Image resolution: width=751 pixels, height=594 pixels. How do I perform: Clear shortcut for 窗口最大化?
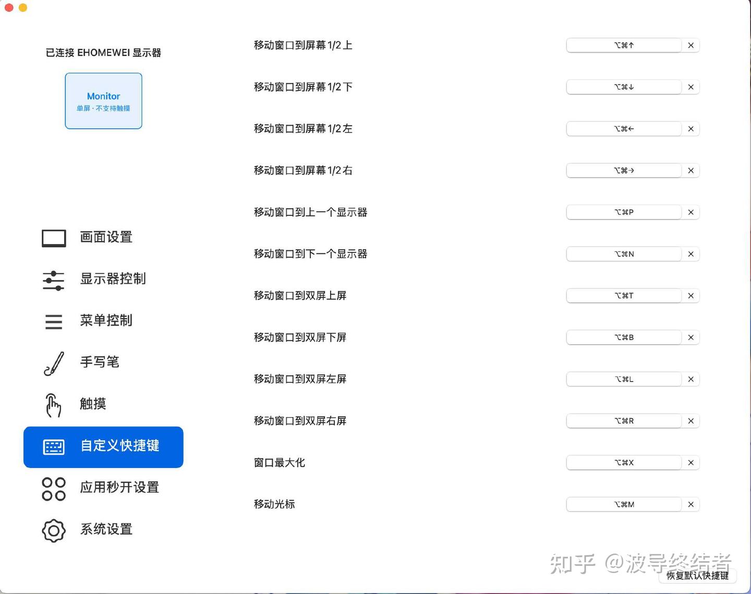click(x=691, y=463)
